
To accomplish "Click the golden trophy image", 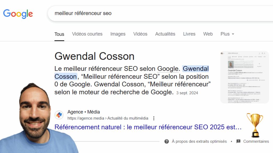I will [255, 125].
